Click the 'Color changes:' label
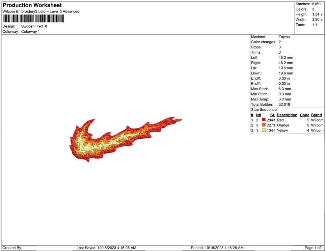The image size is (326, 251). (x=263, y=42)
